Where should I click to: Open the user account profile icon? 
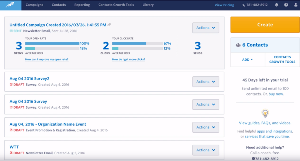pos(296,5)
